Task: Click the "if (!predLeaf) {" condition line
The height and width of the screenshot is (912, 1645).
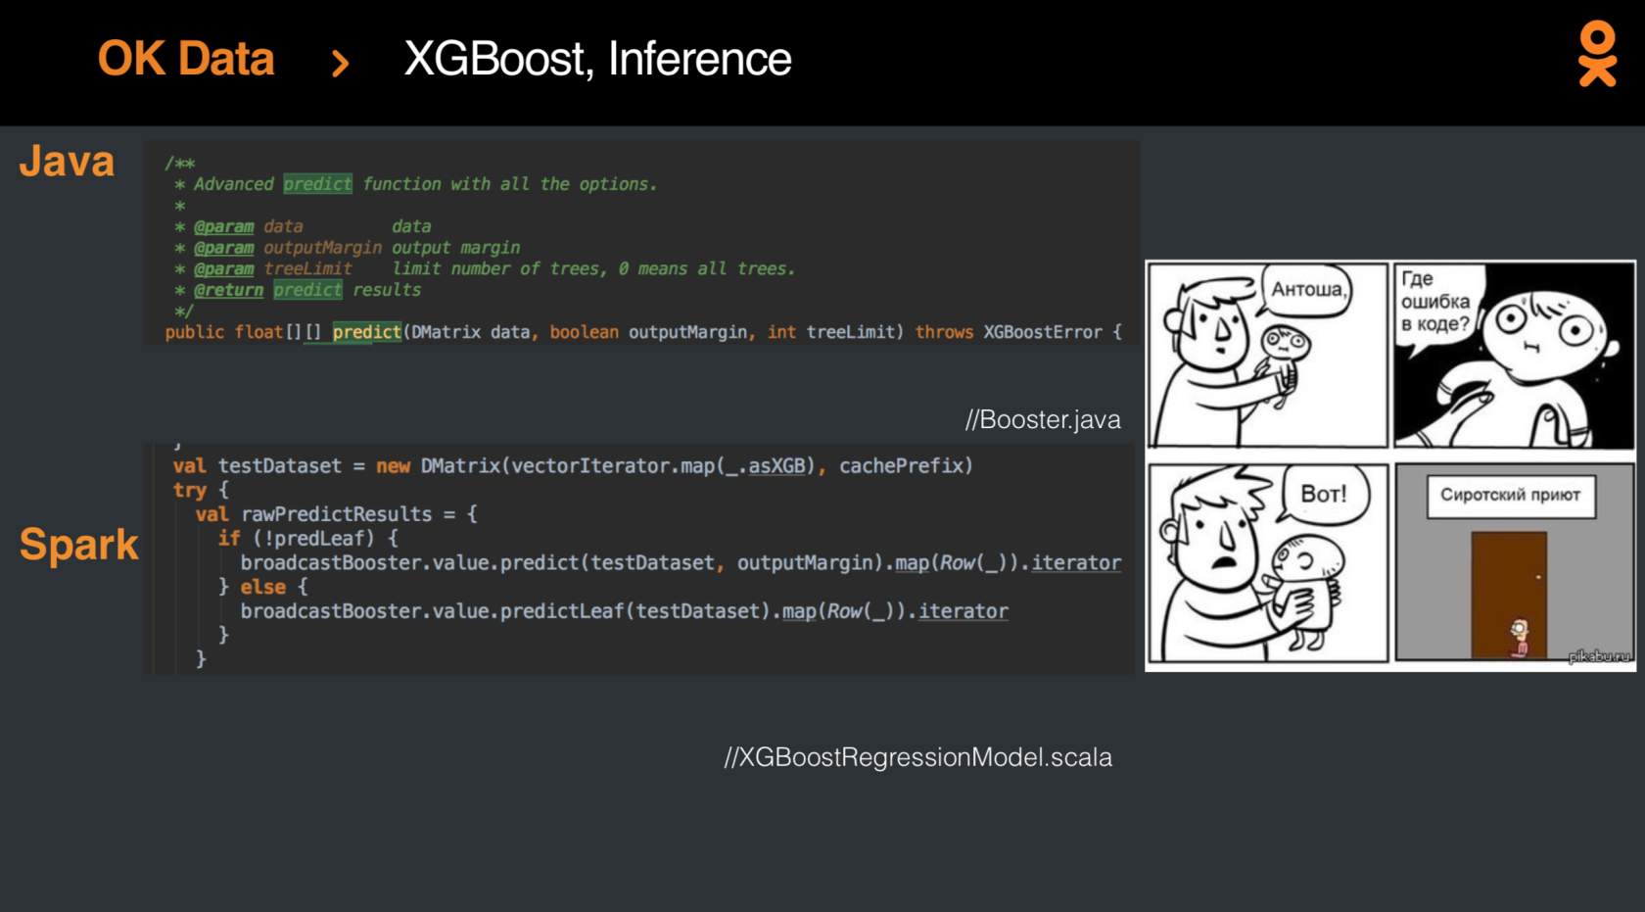Action: point(308,539)
